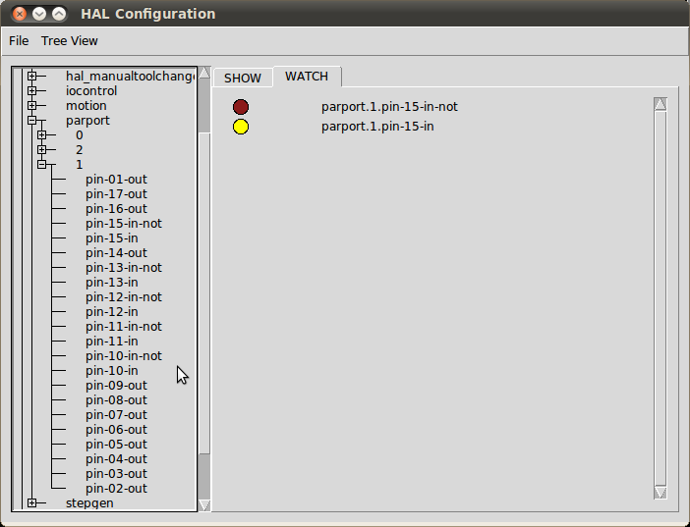Expand the hal_manualtoolchange tree node

(31, 77)
